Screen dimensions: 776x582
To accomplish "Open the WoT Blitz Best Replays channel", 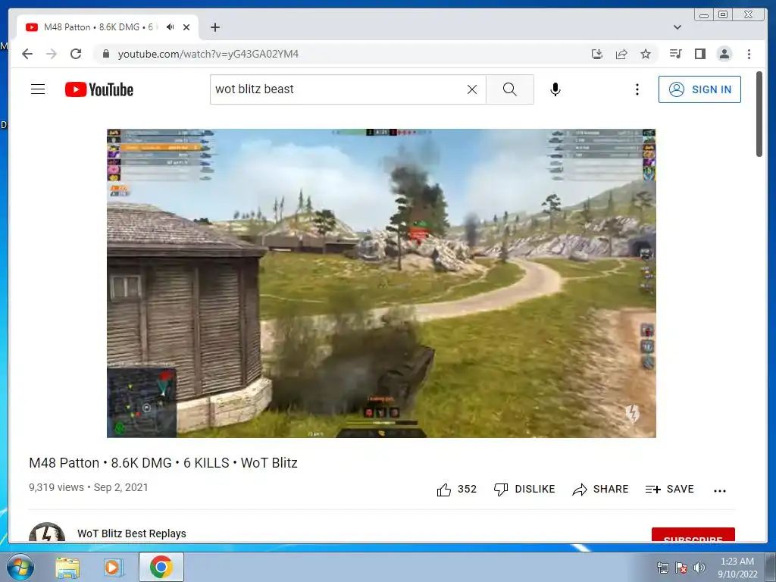I will [132, 533].
